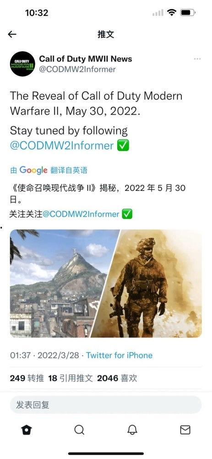Open @CODMW2Informer mention in translated text
The width and height of the screenshot is (212, 459).
point(81,214)
